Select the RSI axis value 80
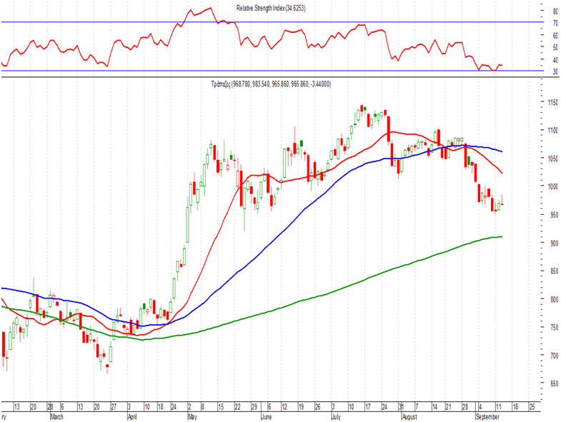561x422 pixels. pos(555,11)
